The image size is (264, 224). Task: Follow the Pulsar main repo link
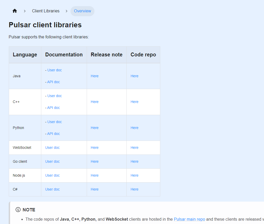(189, 219)
